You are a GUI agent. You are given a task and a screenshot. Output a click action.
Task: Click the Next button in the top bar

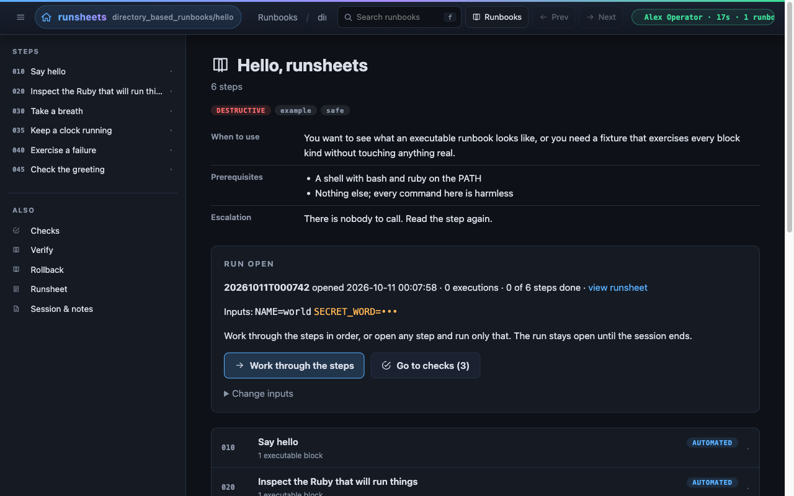tap(601, 17)
